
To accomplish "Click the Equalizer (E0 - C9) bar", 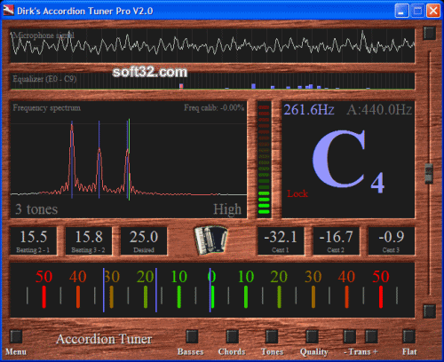I will point(212,81).
